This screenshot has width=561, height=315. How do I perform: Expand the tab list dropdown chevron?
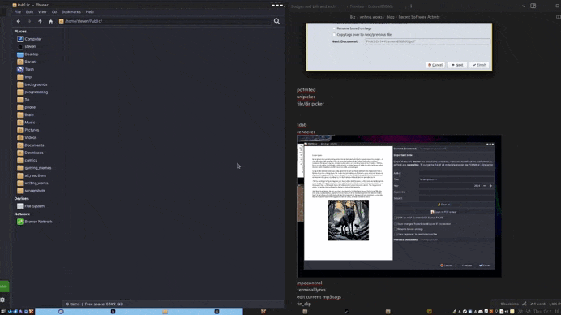click(524, 6)
